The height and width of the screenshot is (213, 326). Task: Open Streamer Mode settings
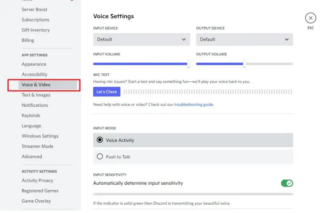click(37, 146)
